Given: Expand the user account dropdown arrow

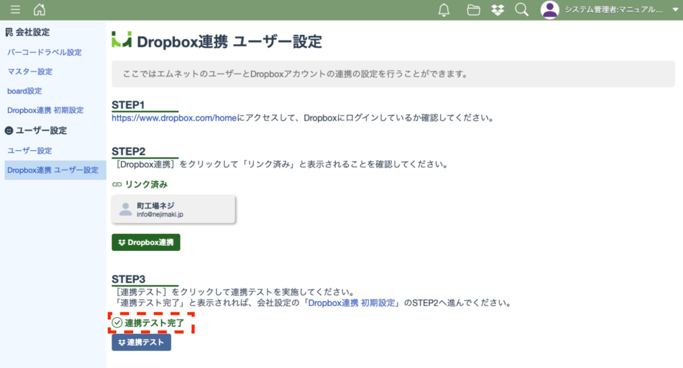Looking at the screenshot, I should [x=675, y=10].
